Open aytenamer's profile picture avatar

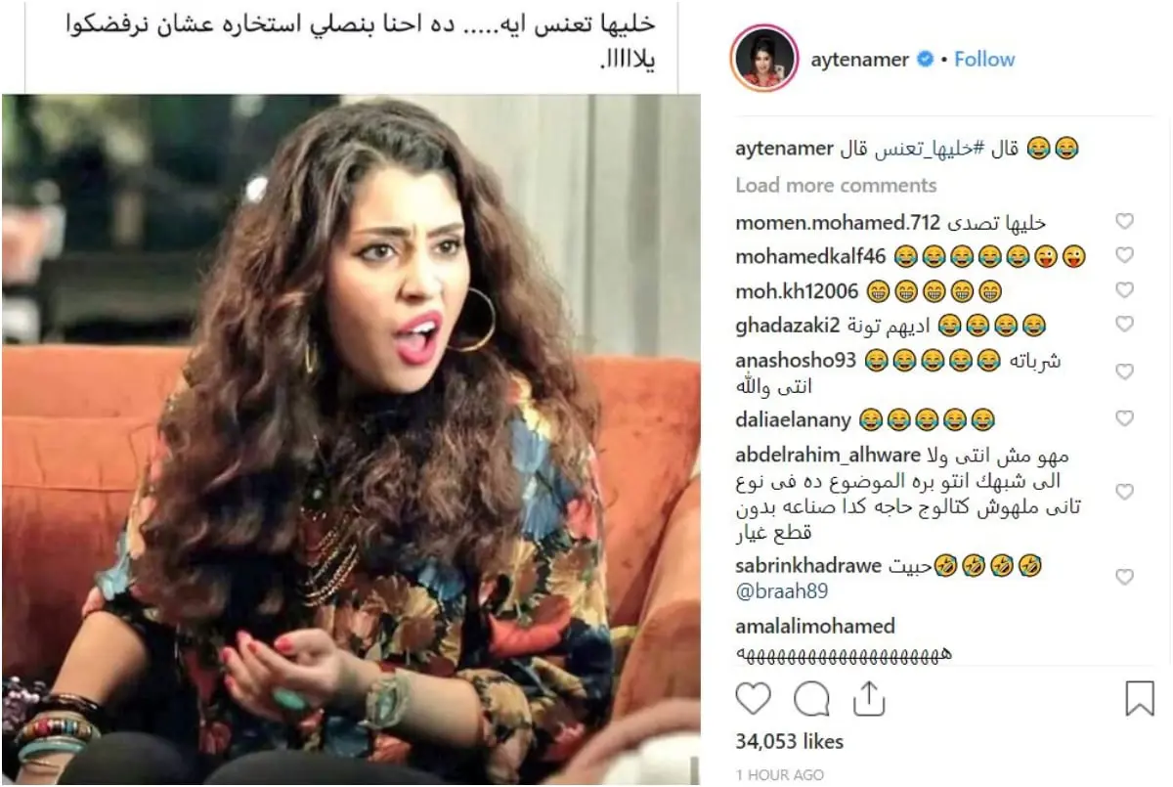coord(763,60)
